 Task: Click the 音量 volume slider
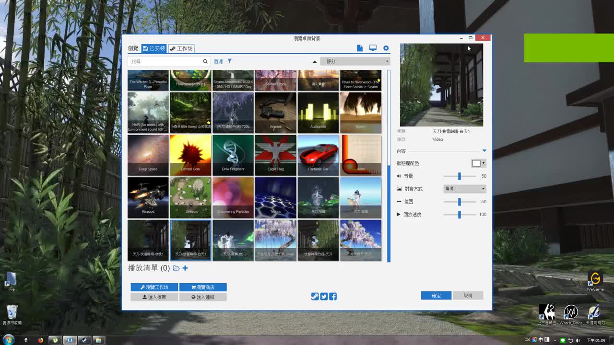[460, 176]
